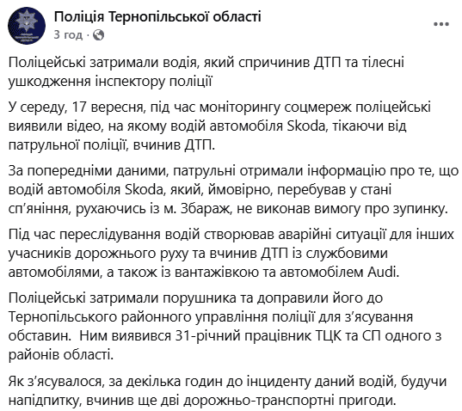Click the final paragraph starting 'Як з'ясувалося'
Image resolution: width=462 pixels, height=411 pixels.
pyautogui.click(x=227, y=390)
